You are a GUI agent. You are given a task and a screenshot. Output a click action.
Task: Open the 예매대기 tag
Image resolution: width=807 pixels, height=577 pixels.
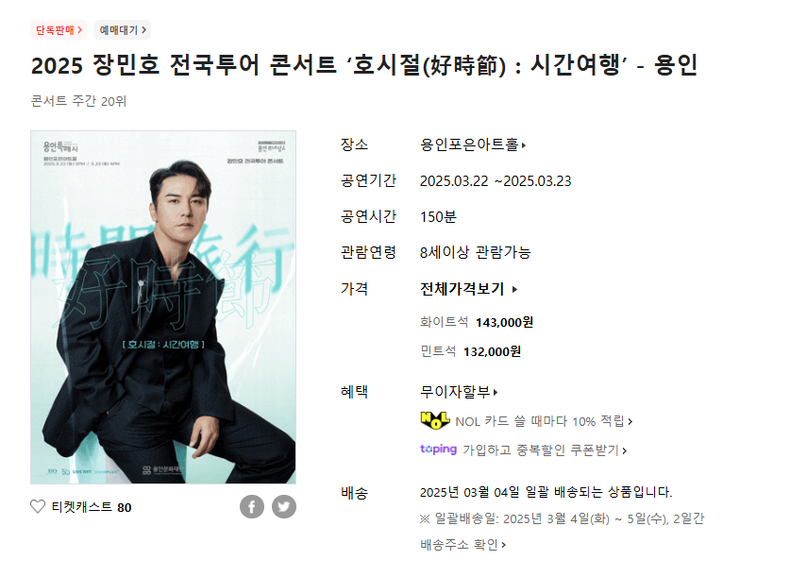[x=123, y=30]
